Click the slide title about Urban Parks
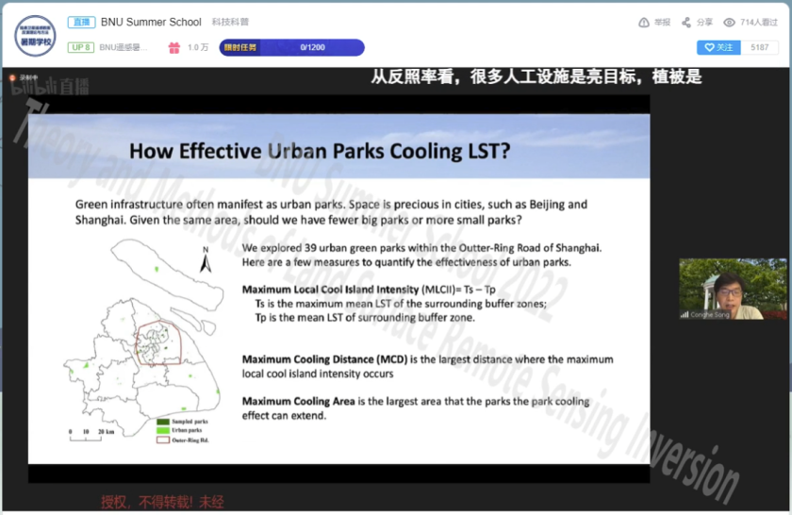Image resolution: width=792 pixels, height=515 pixels. 319,150
